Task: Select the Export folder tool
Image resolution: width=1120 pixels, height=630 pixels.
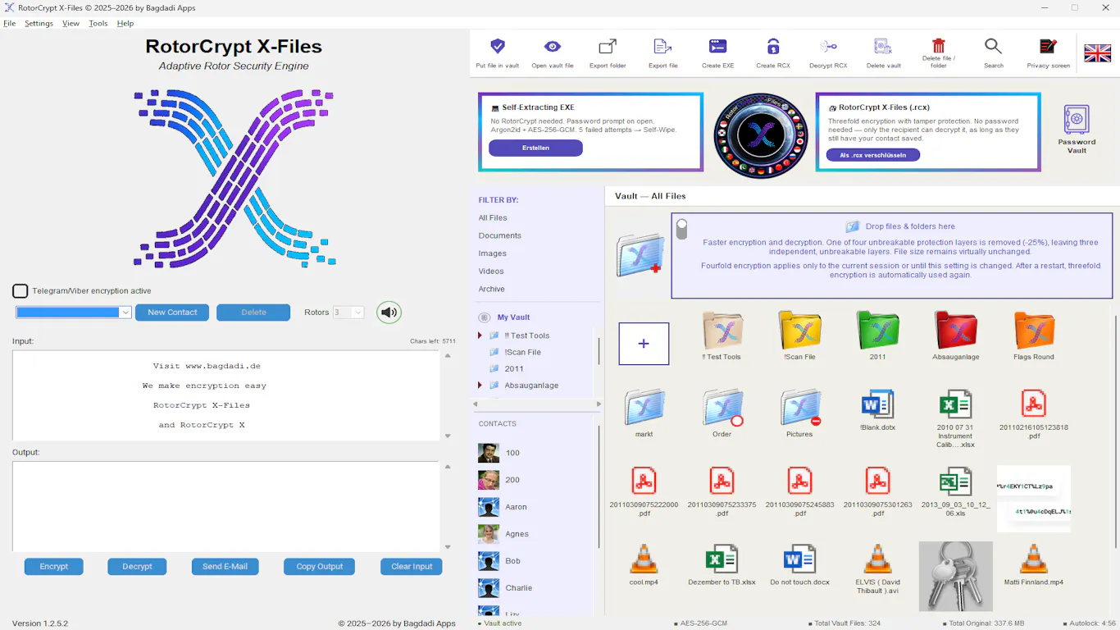Action: coord(608,47)
